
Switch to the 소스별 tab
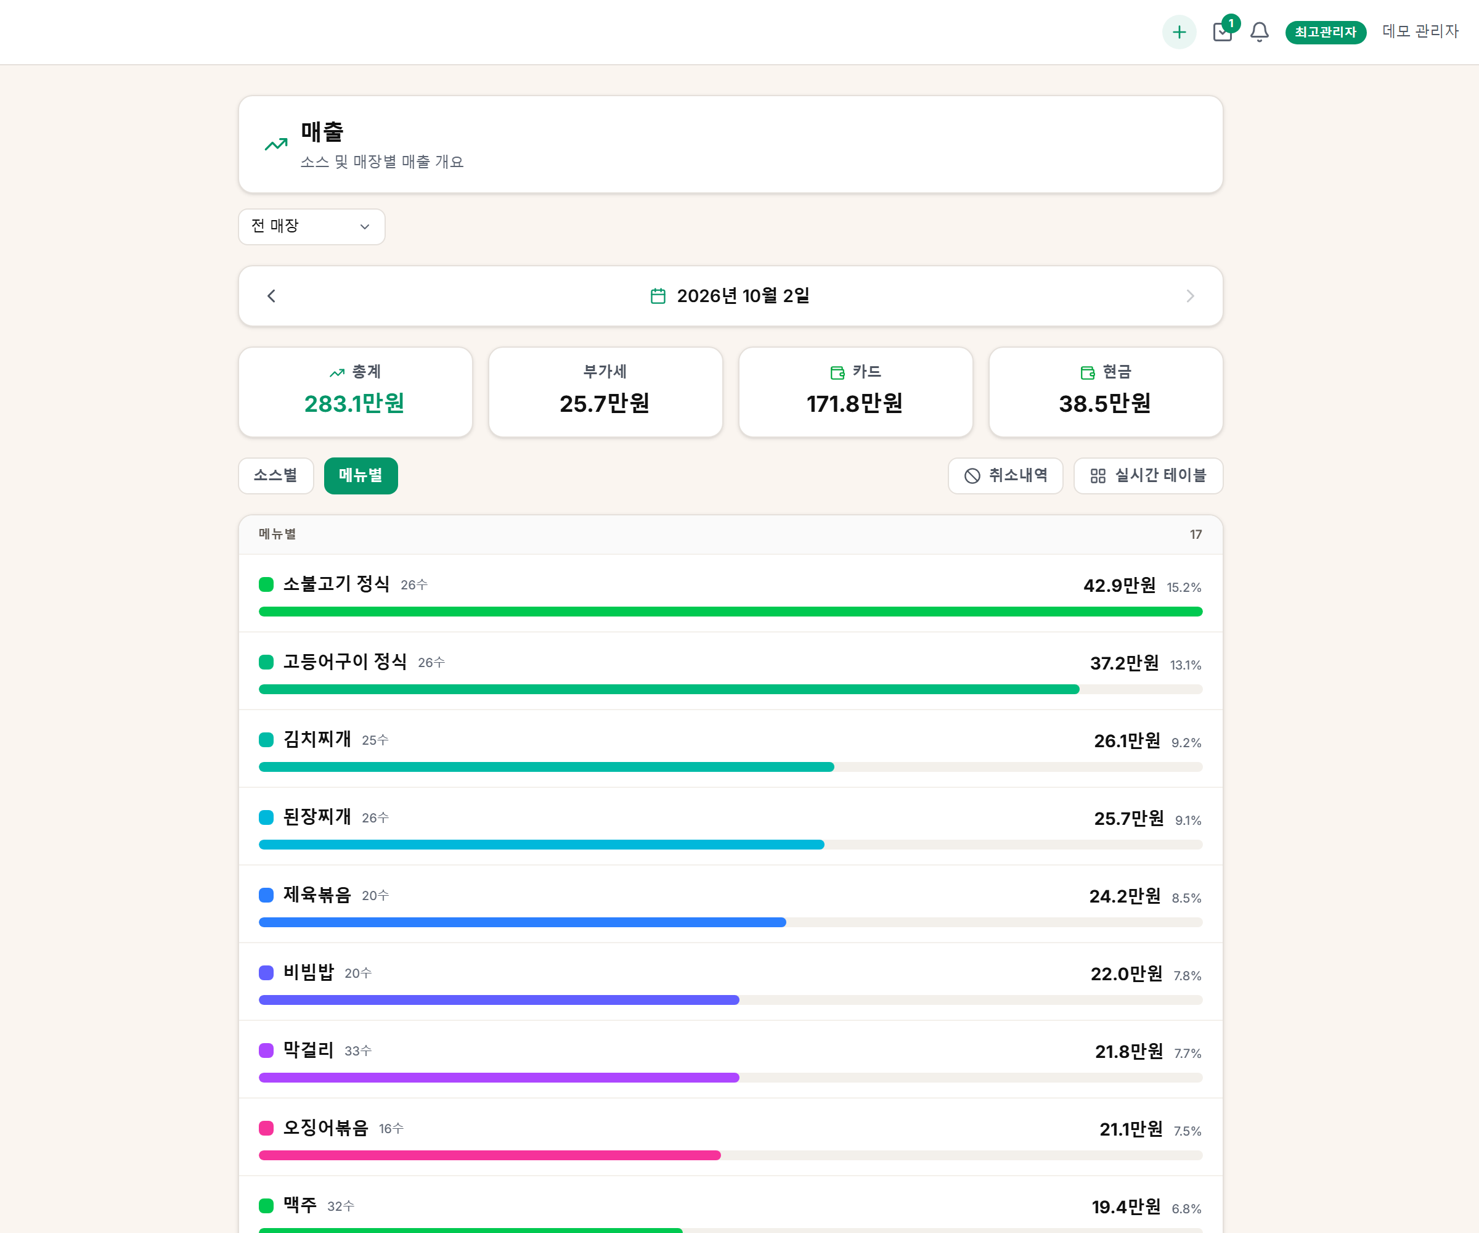click(275, 475)
